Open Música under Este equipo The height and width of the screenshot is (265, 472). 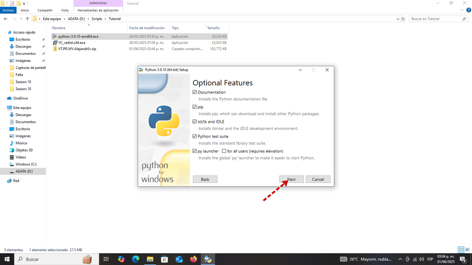click(x=21, y=143)
